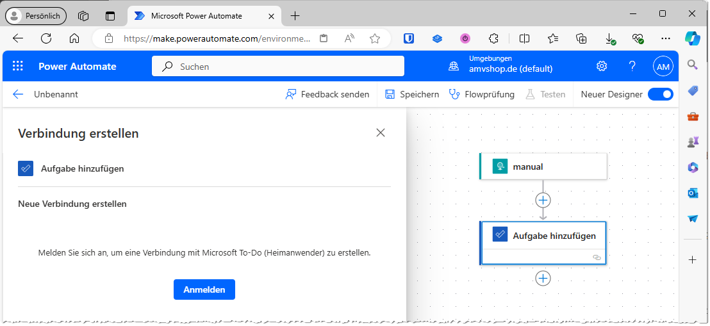Viewport: 710px width, 326px height.
Task: Open the Copilot icon in Edge
Action: [693, 37]
